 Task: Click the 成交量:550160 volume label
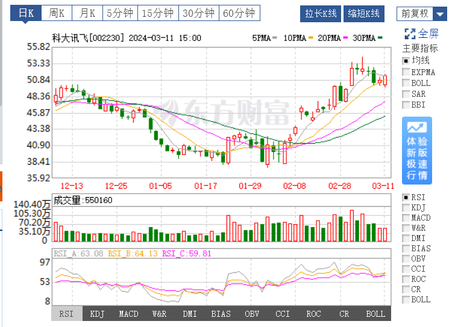pos(83,200)
